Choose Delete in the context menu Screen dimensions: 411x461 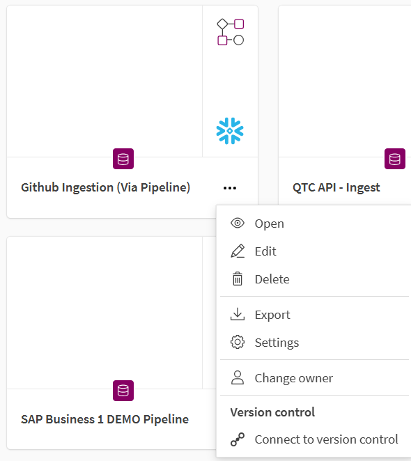pyautogui.click(x=313, y=279)
